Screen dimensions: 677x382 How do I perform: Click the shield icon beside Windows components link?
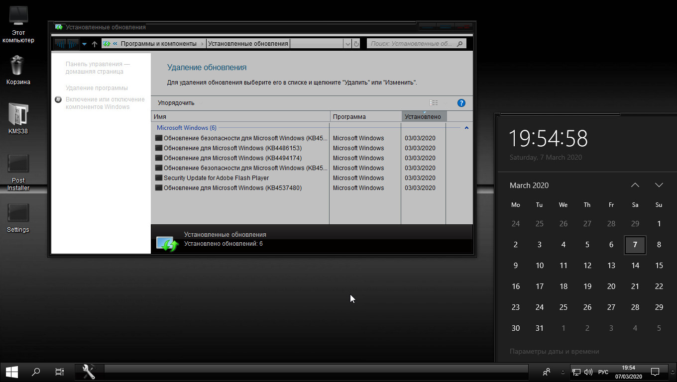(58, 99)
